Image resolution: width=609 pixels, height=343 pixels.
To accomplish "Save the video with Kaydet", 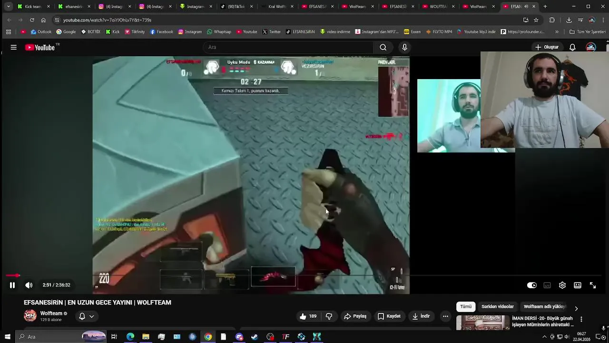I will [389, 316].
